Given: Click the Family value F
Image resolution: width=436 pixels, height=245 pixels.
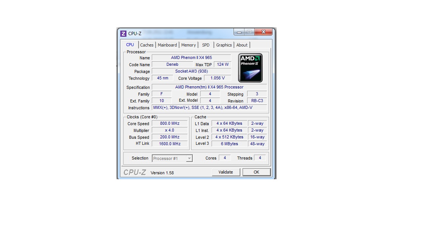Looking at the screenshot, I should click(x=162, y=94).
